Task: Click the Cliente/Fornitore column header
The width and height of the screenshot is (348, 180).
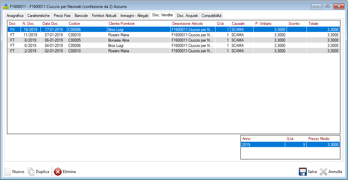Action: [x=122, y=24]
